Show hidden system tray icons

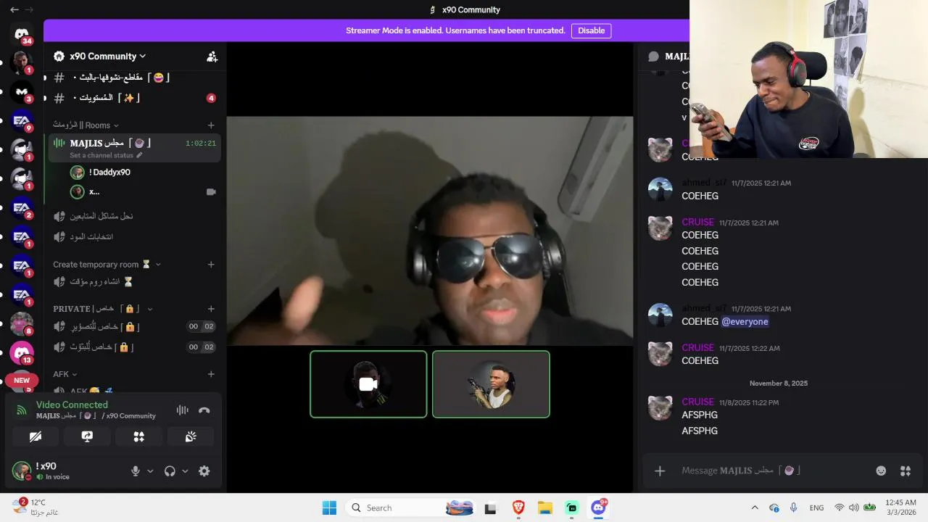click(755, 507)
